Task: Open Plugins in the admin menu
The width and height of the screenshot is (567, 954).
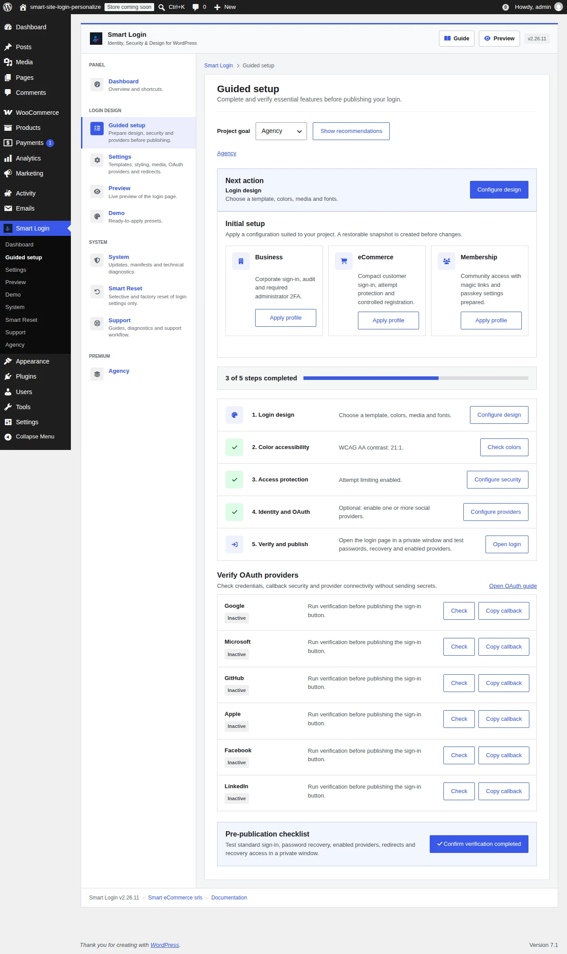Action: pos(35,376)
